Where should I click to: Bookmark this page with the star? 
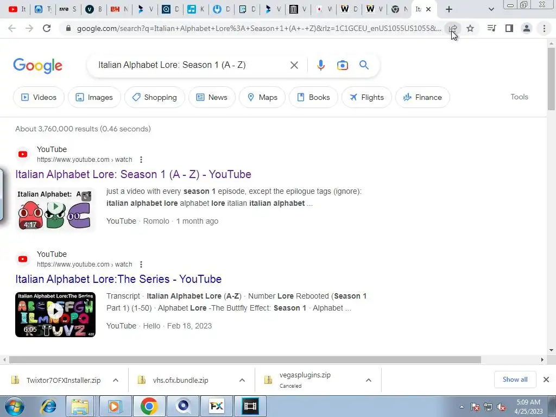[x=470, y=28]
